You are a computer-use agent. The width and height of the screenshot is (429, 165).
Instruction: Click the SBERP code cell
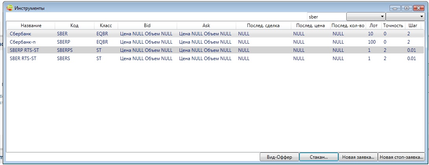click(x=63, y=42)
